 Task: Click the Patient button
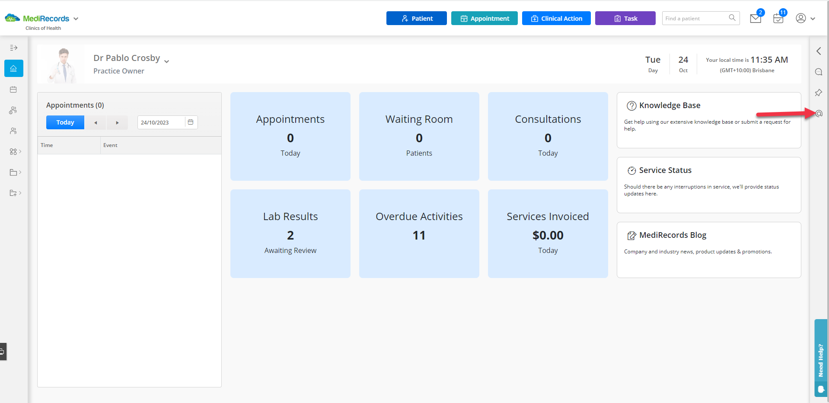pos(417,18)
